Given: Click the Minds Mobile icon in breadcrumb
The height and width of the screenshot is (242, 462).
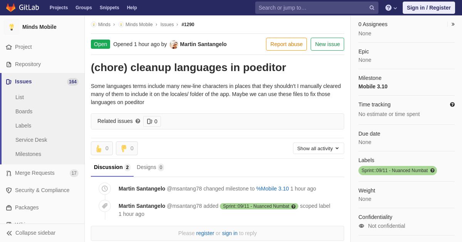Looking at the screenshot, I should pos(121,25).
